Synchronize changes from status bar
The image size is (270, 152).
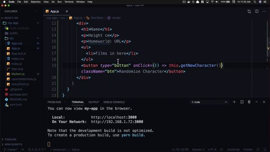[22, 149]
